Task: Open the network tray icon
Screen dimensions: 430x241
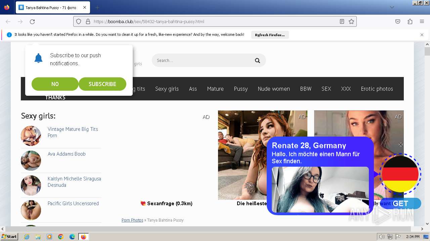Action: tap(390, 237)
